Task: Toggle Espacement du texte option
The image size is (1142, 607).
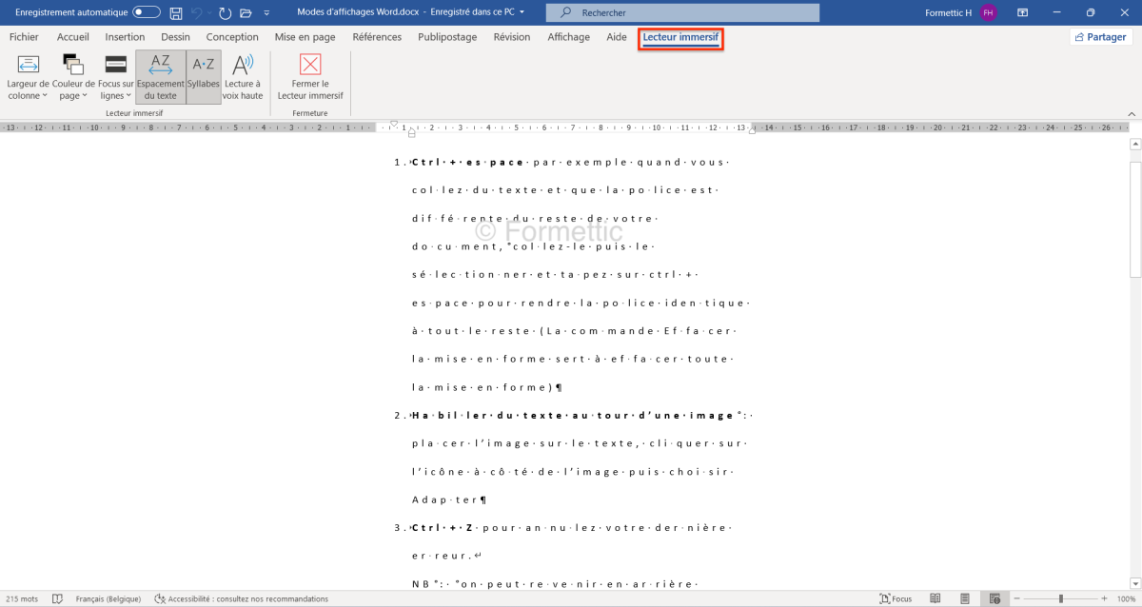Action: (160, 76)
